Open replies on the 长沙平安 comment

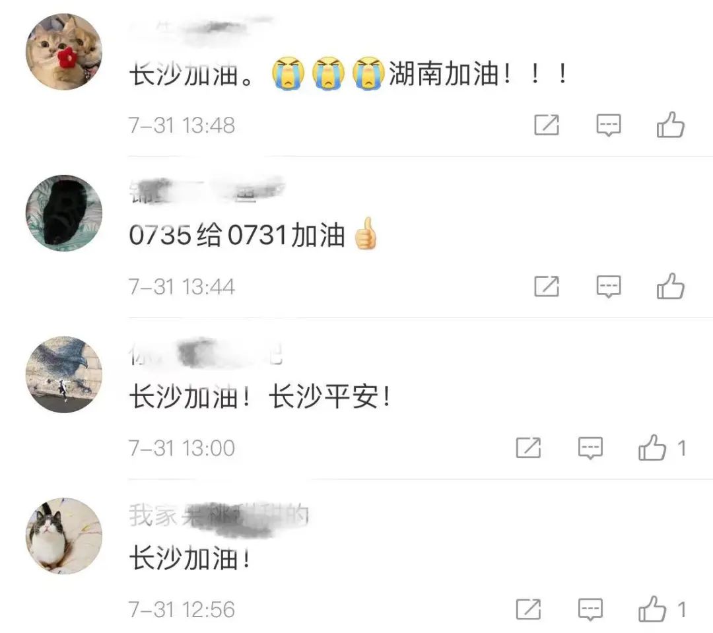click(590, 448)
